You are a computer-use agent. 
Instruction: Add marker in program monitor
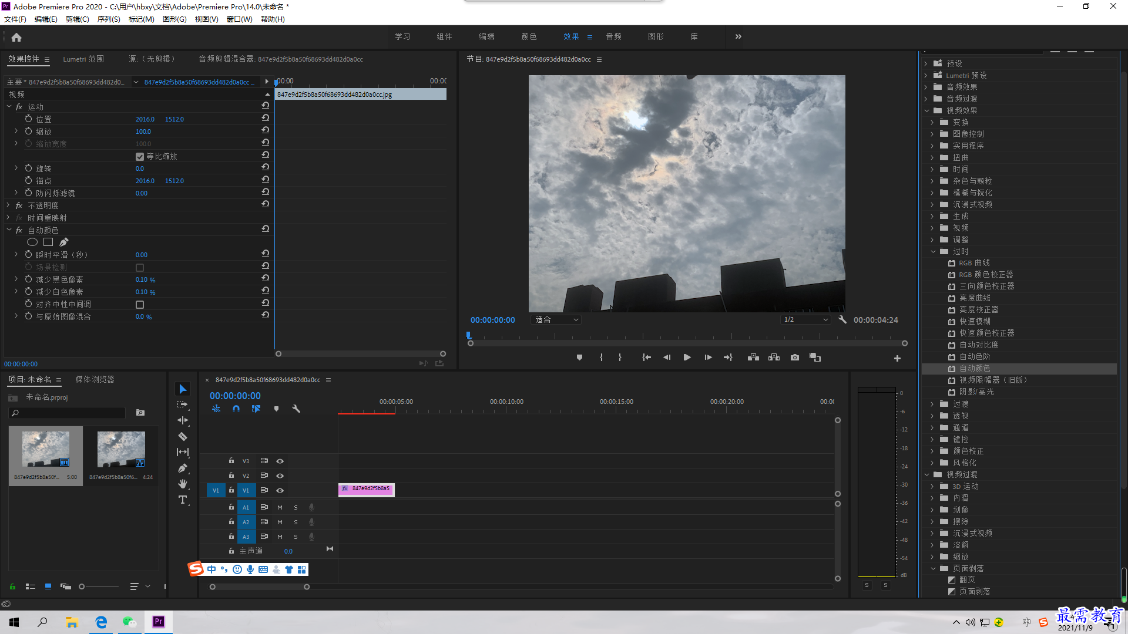tap(579, 358)
